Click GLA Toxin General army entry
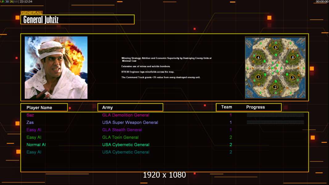This screenshot has width=329, height=185. [120, 137]
